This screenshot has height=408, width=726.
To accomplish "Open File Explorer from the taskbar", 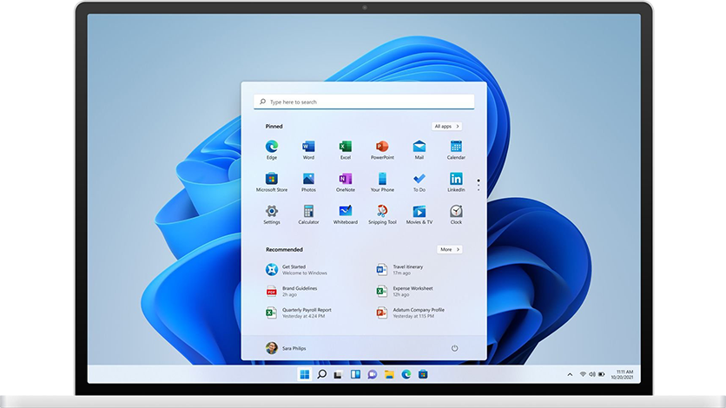I will coord(388,374).
